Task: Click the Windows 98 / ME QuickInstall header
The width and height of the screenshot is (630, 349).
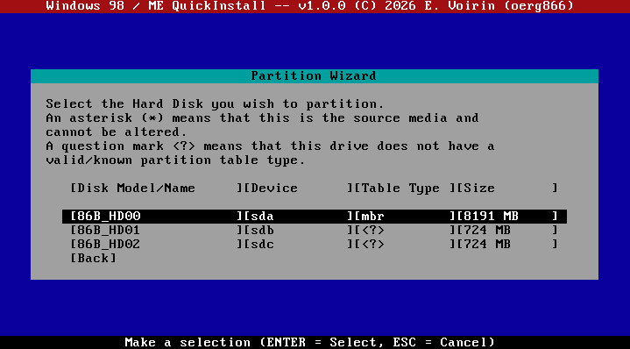Action: coord(310,6)
